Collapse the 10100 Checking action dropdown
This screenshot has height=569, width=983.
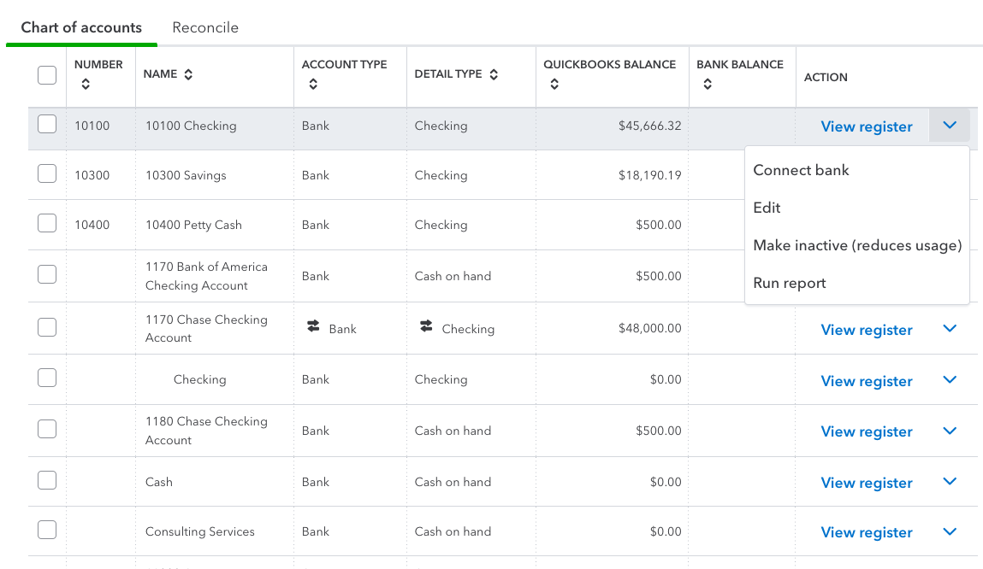coord(949,126)
